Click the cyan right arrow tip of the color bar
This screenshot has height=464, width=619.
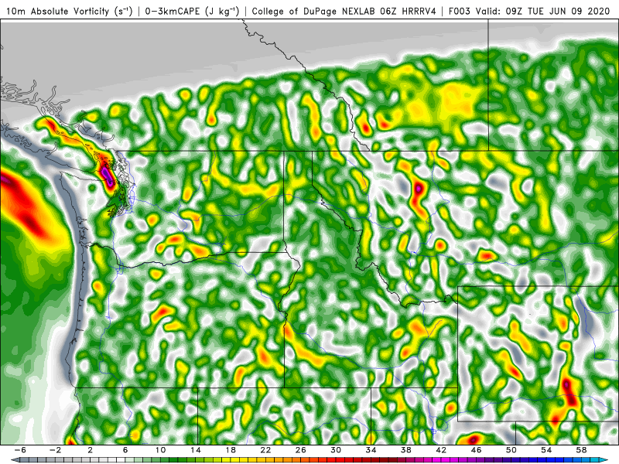pos(605,460)
